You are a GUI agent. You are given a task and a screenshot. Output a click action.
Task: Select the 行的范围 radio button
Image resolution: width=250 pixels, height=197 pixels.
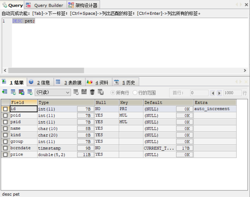(x=135, y=92)
